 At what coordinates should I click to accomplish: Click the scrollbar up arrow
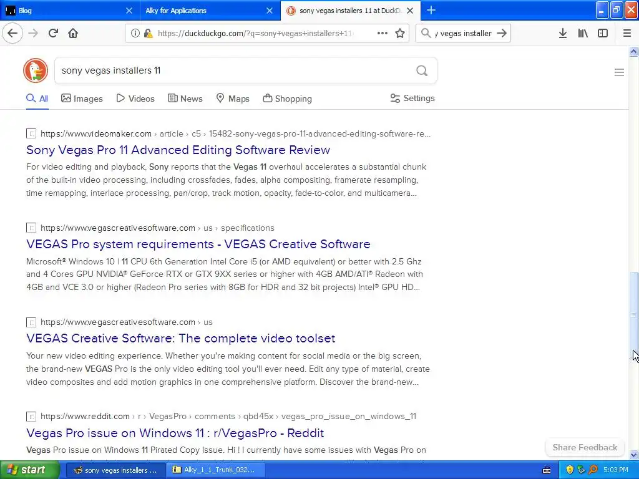(633, 51)
